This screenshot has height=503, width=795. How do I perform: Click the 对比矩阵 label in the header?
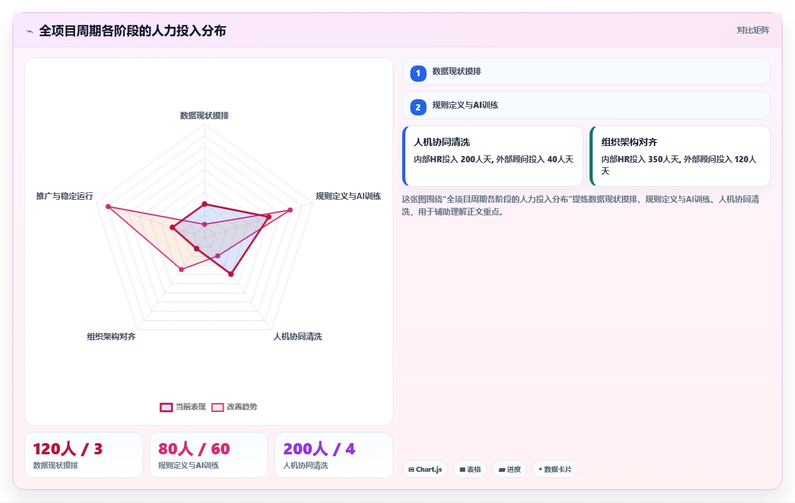[753, 30]
